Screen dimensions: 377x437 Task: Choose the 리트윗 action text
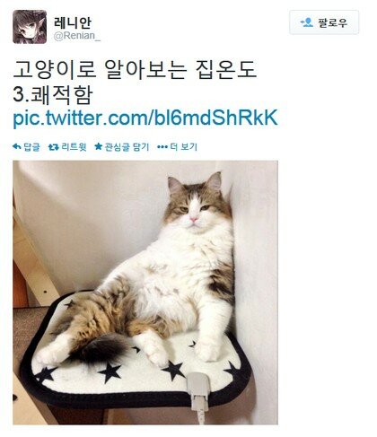pos(74,147)
